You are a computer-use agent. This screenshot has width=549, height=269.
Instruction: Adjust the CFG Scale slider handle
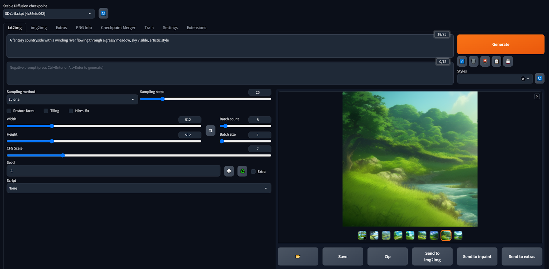(x=63, y=156)
